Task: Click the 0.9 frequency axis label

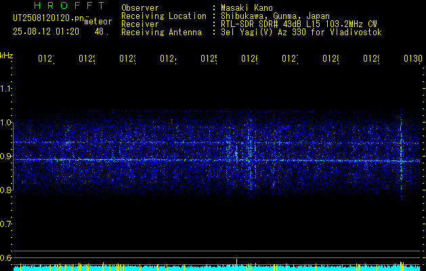Action: (6, 156)
